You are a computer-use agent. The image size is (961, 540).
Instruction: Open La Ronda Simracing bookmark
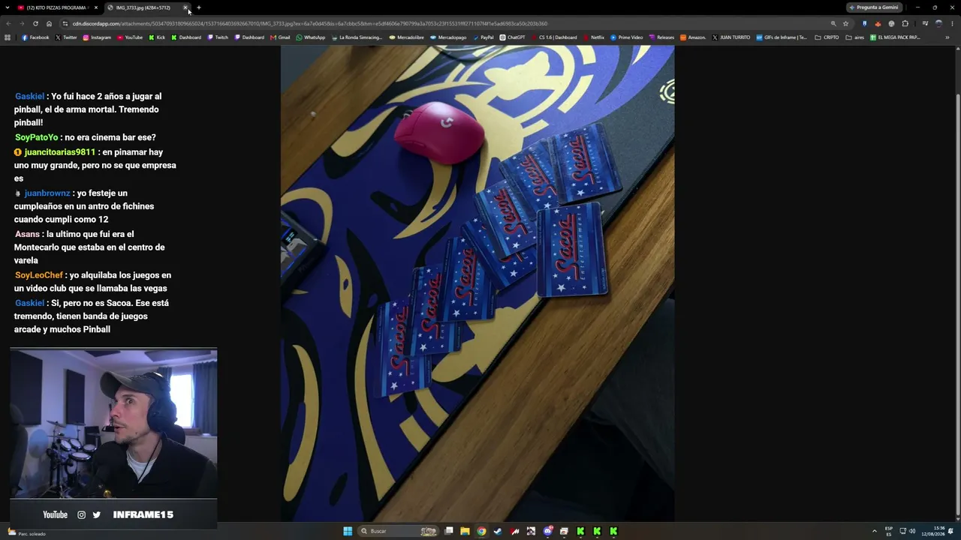tap(357, 37)
